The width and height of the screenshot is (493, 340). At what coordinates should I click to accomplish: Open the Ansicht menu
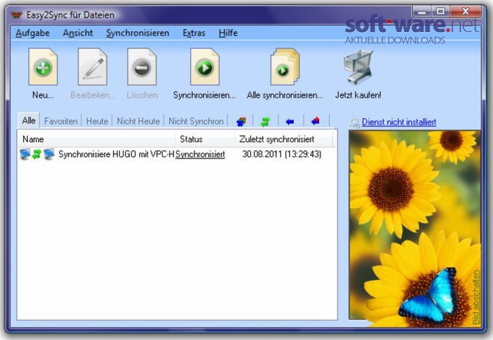click(x=78, y=33)
